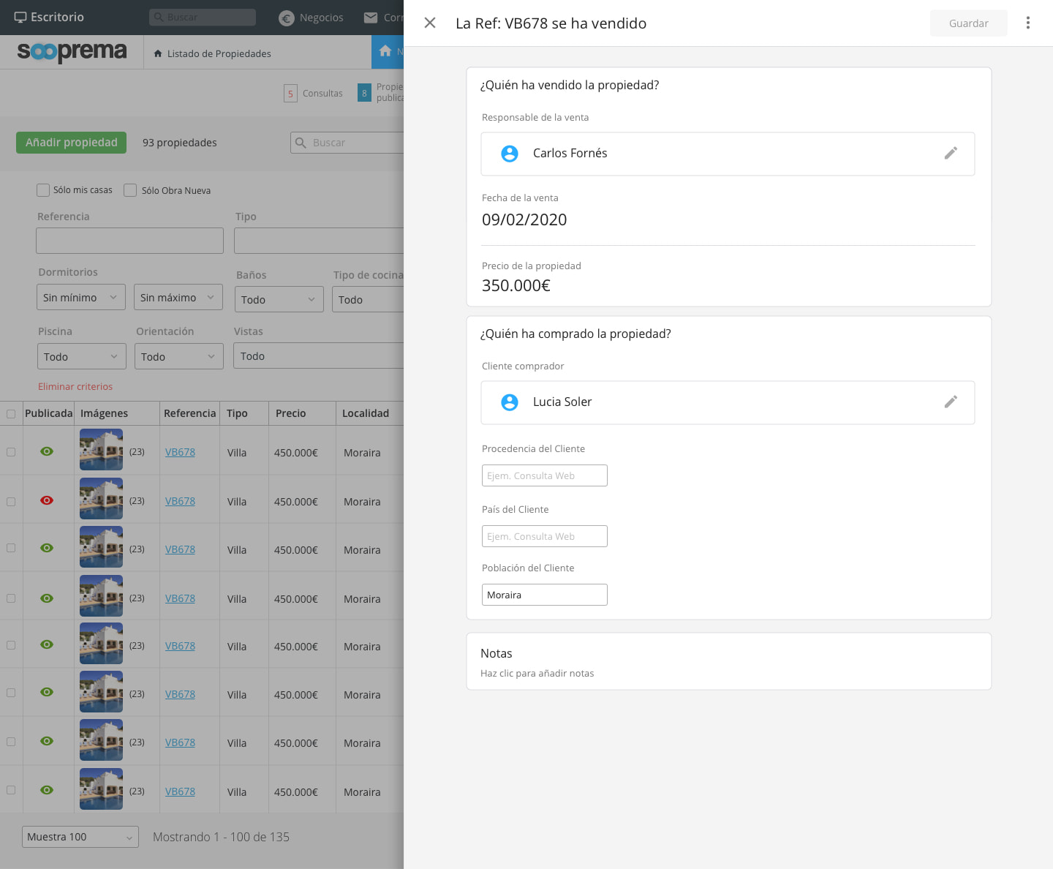Image resolution: width=1053 pixels, height=869 pixels.
Task: Toggle the red eye published status
Action: pos(47,500)
